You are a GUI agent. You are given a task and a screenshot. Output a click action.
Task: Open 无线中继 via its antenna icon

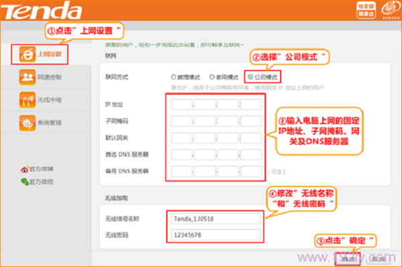tap(27, 100)
